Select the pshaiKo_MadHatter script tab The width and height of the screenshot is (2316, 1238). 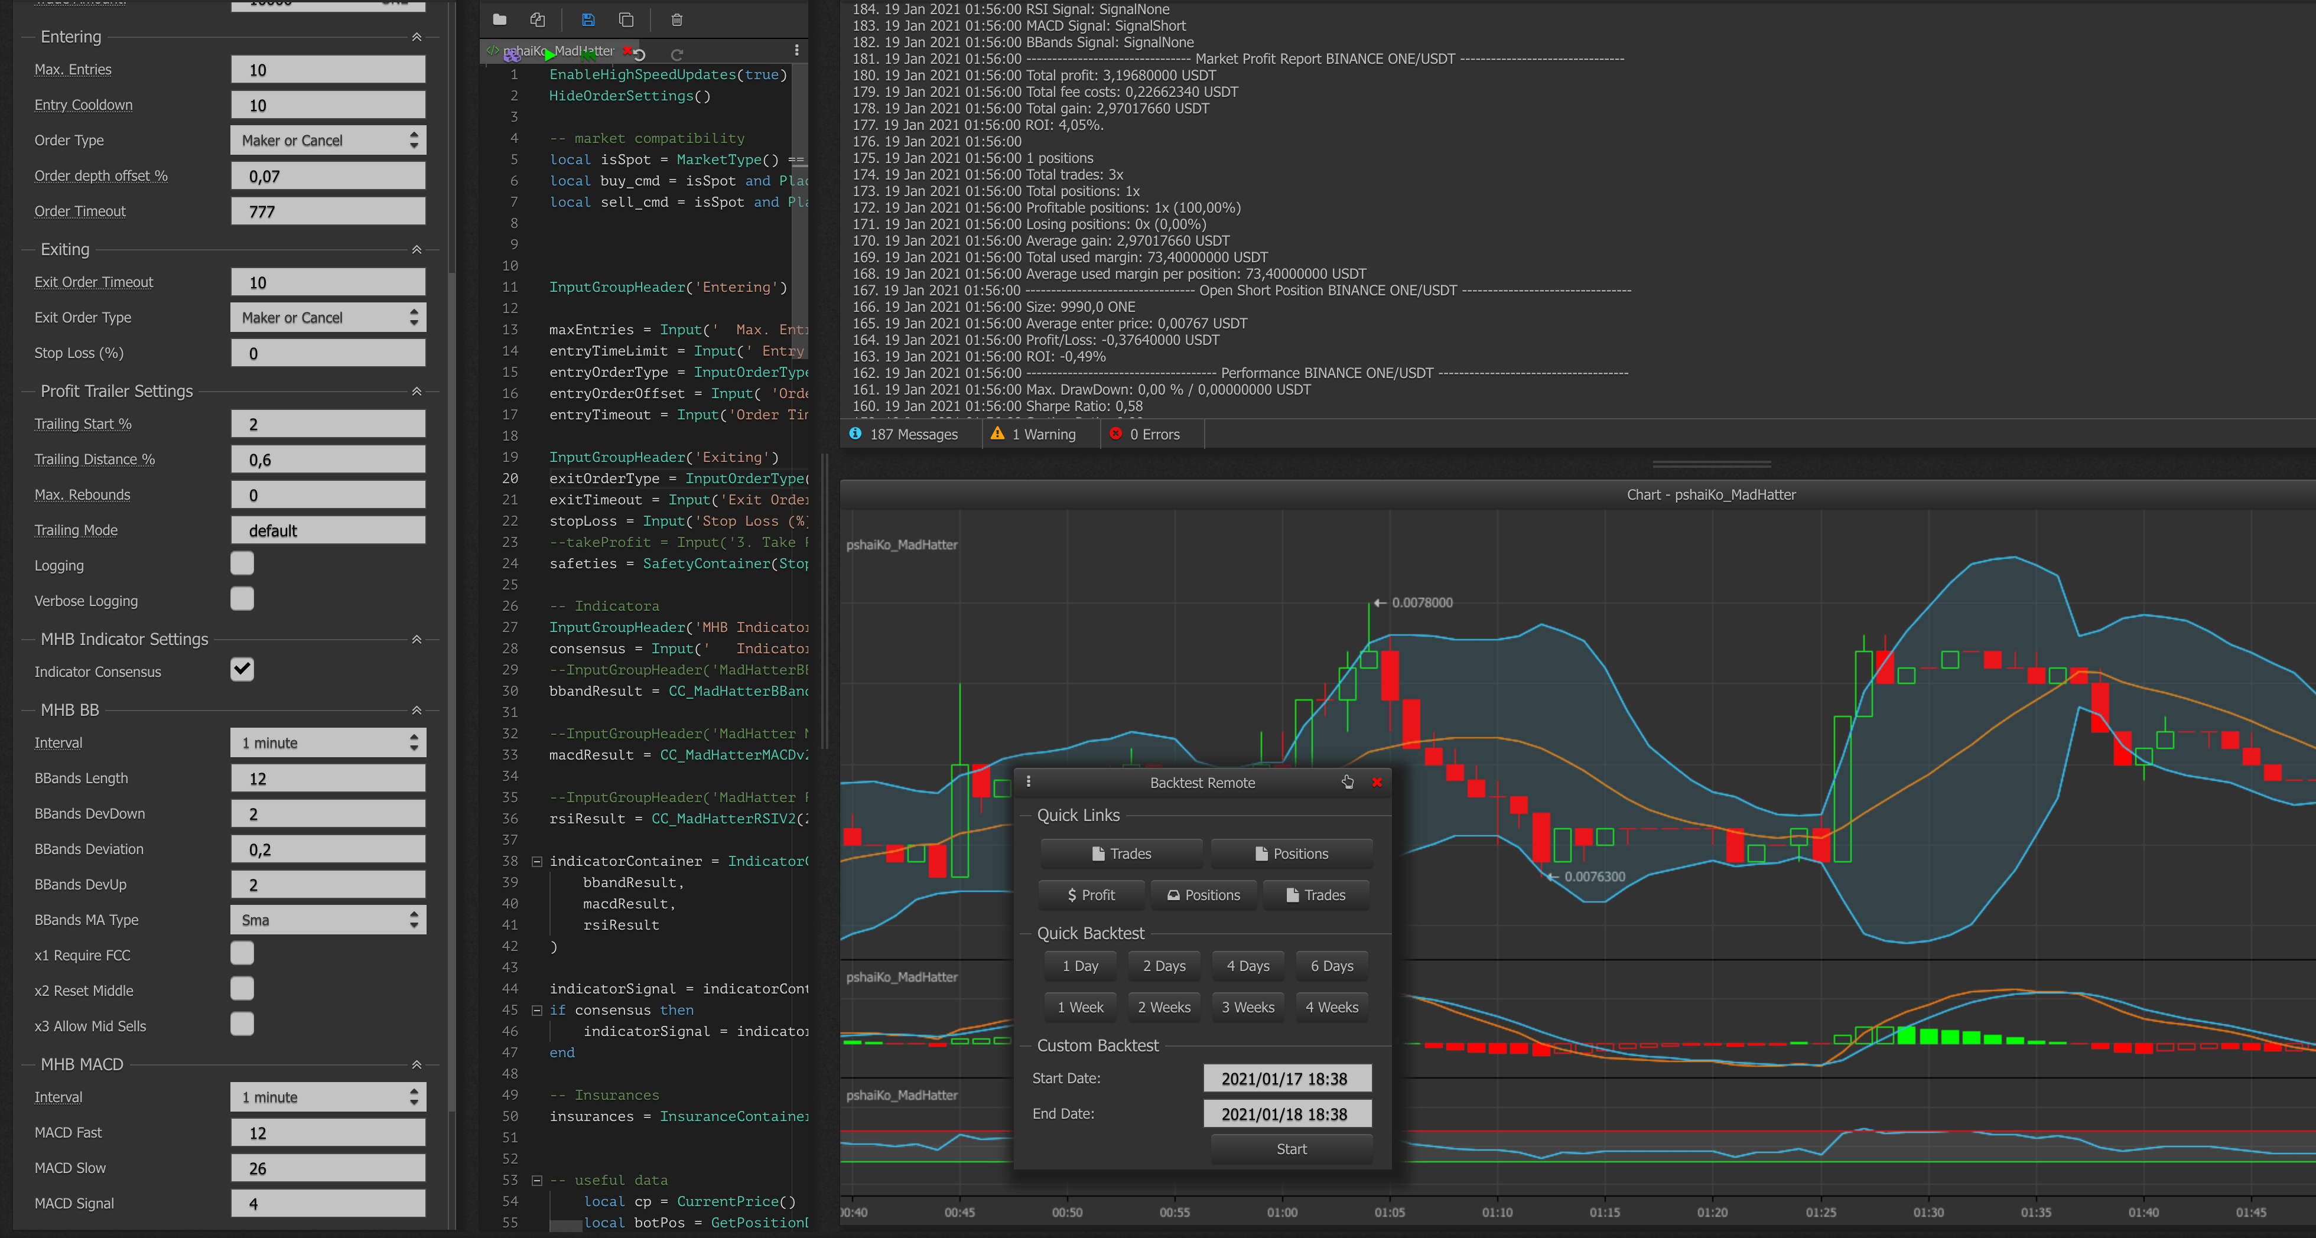point(558,50)
